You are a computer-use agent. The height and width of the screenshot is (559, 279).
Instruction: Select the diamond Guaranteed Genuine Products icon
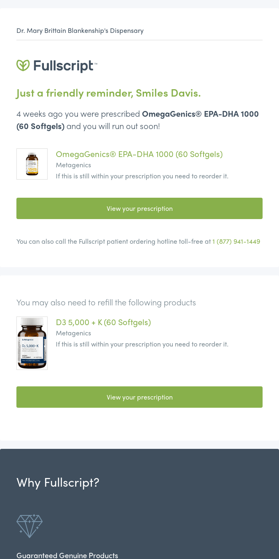tap(29, 526)
